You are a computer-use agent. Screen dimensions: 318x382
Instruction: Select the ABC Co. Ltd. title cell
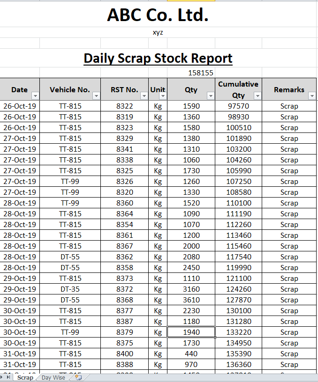[158, 15]
